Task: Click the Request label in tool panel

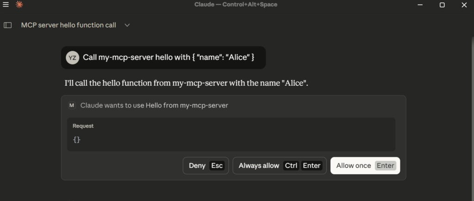Action: (x=83, y=126)
